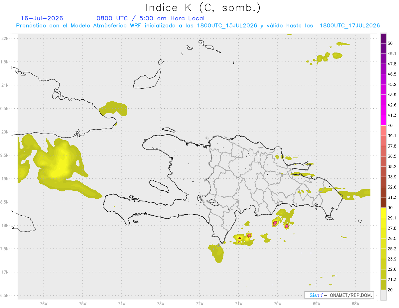Pick the magenta swatch between 40 and 41.3
The height and width of the screenshot is (308, 399).
click(383, 120)
